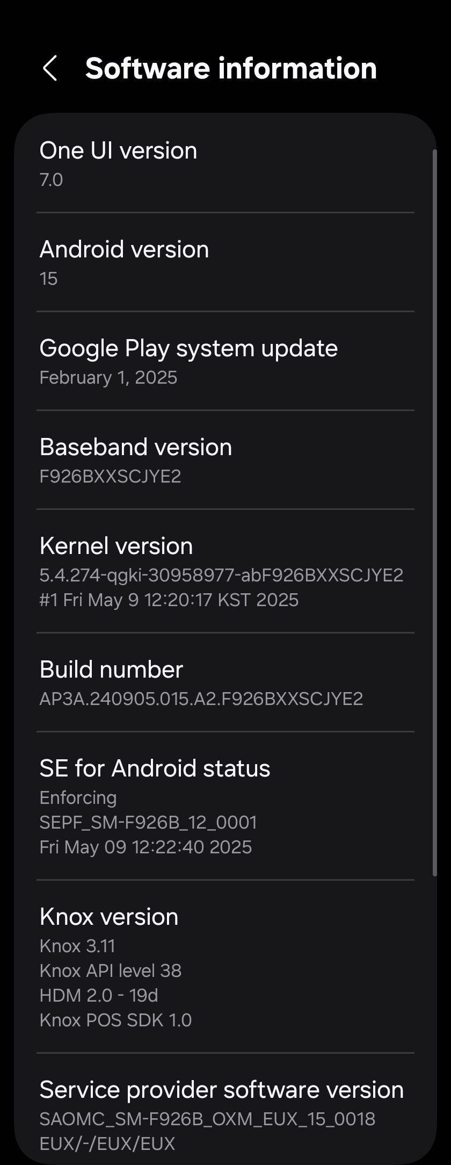
Task: Tap the Knox API level 38 line
Action: click(111, 971)
